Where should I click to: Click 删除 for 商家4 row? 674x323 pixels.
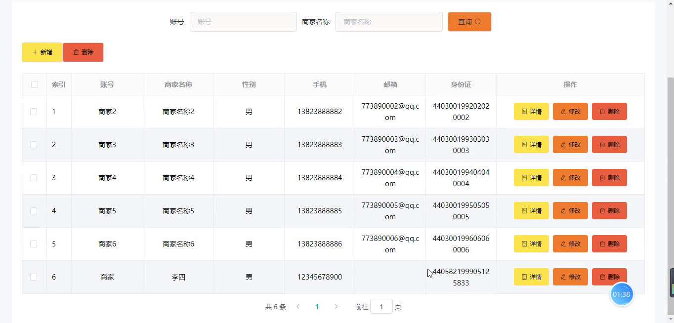click(x=609, y=178)
